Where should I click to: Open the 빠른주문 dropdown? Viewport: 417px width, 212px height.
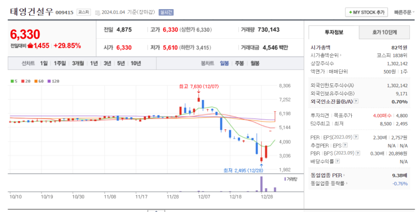coord(404,12)
